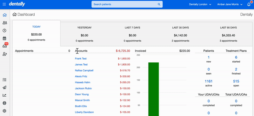Viewport: 254px width, 116px height.
Task: Open the notifications bell
Action: [249, 4]
